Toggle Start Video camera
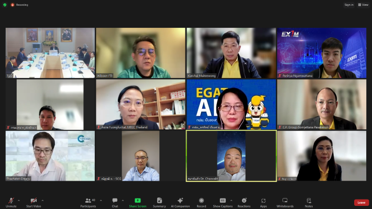This screenshot has height=209, width=372. click(x=34, y=201)
